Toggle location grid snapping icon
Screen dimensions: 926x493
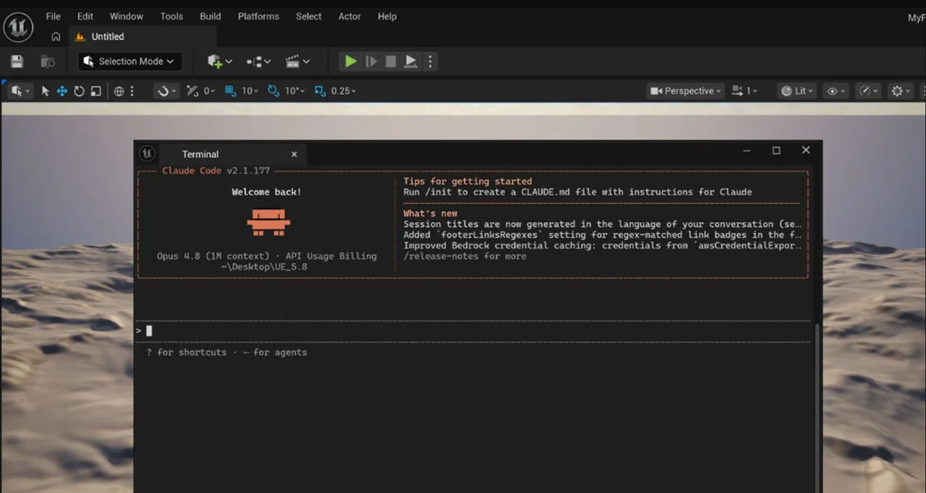pos(231,91)
